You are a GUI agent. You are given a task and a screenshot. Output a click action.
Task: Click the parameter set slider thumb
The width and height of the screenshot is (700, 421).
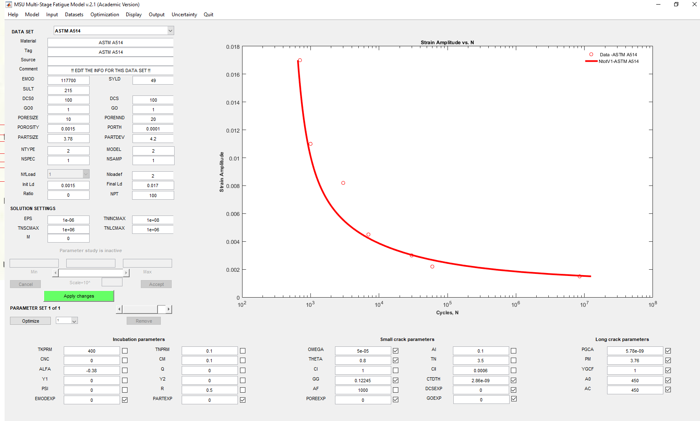pos(161,309)
